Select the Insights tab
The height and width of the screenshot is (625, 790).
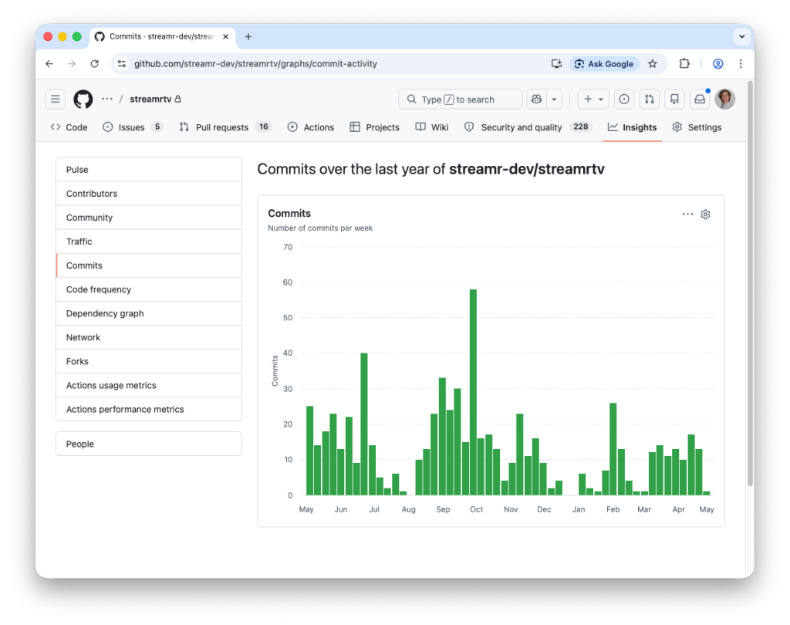pyautogui.click(x=633, y=127)
